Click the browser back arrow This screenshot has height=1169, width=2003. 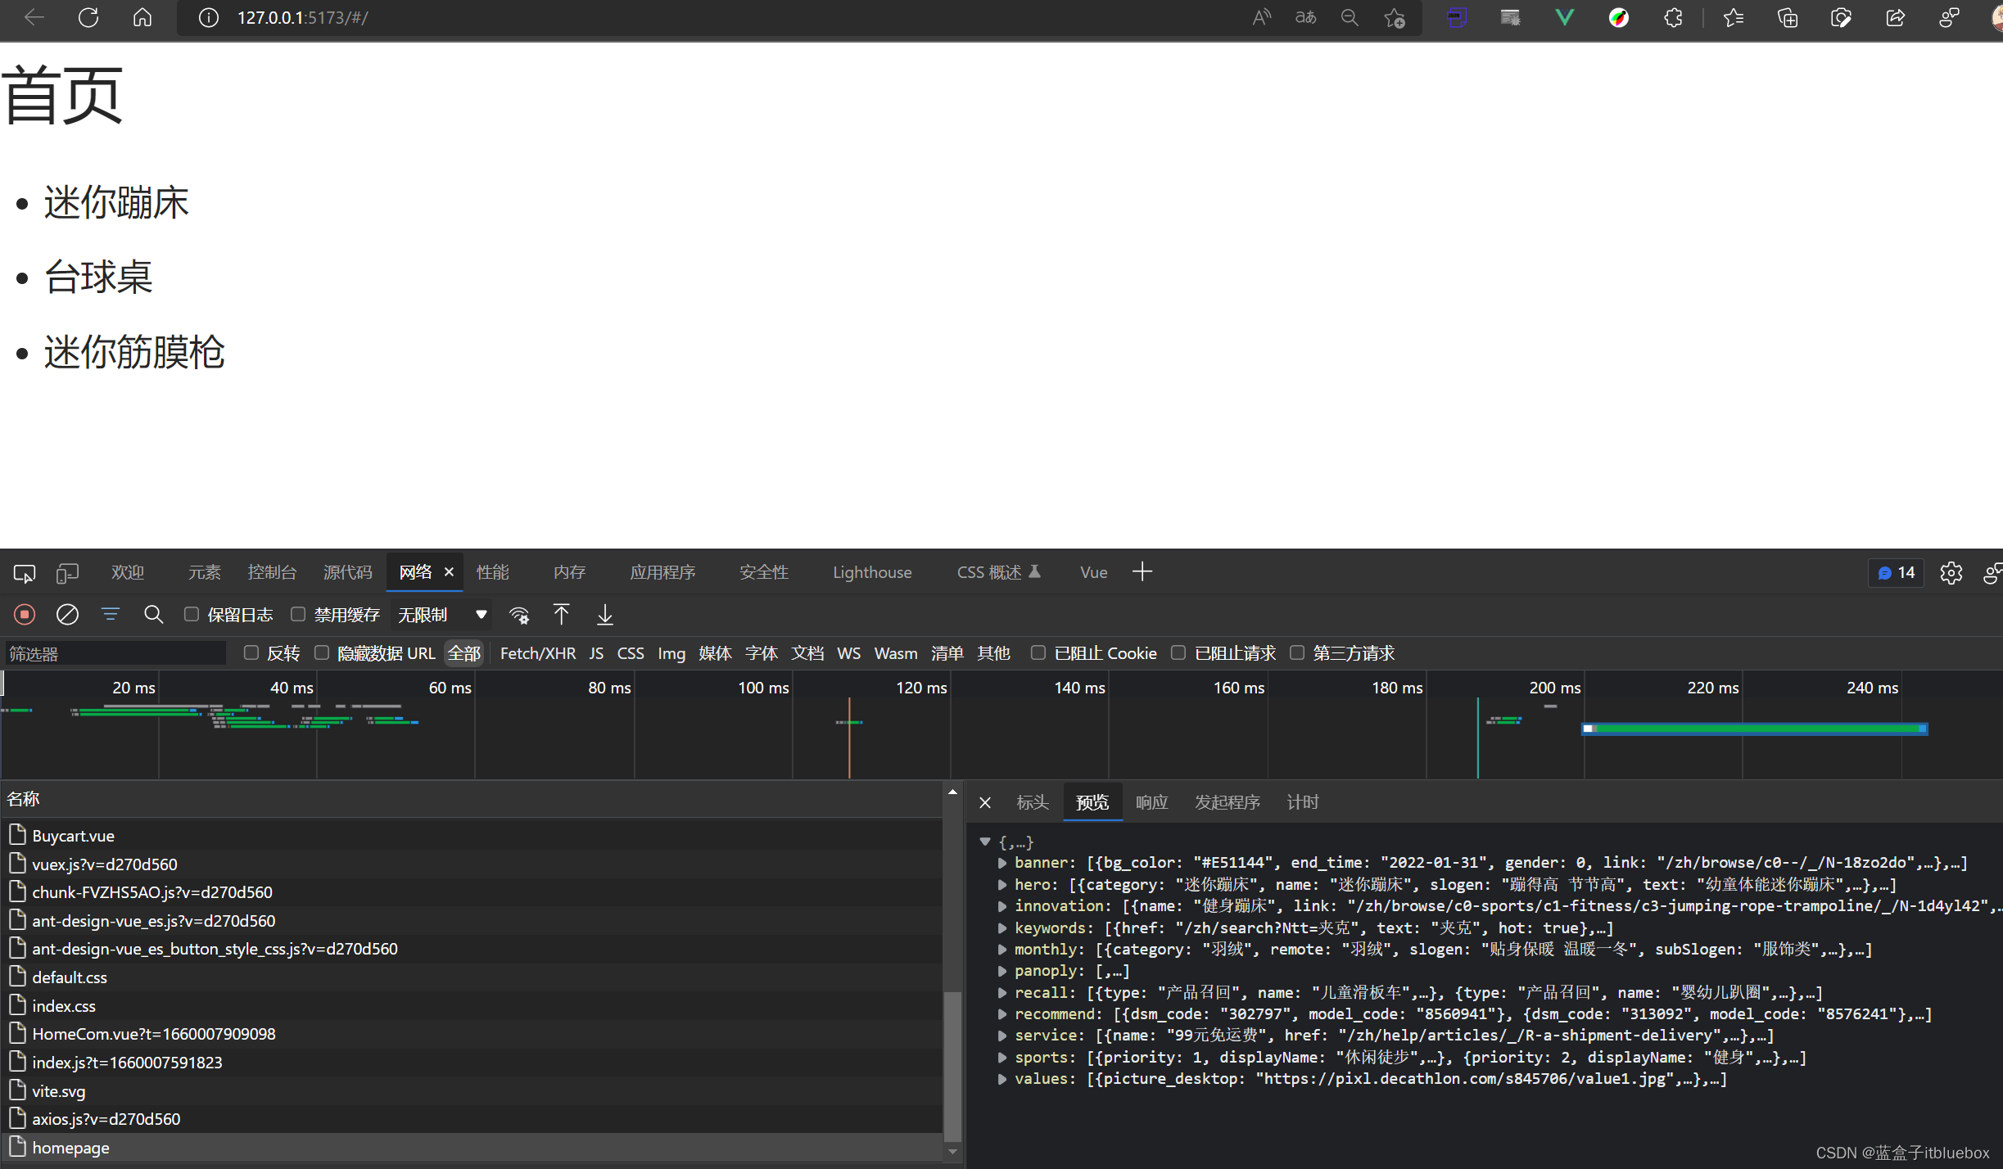coord(34,17)
